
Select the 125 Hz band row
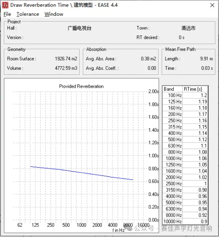pyautogui.click(x=185, y=102)
